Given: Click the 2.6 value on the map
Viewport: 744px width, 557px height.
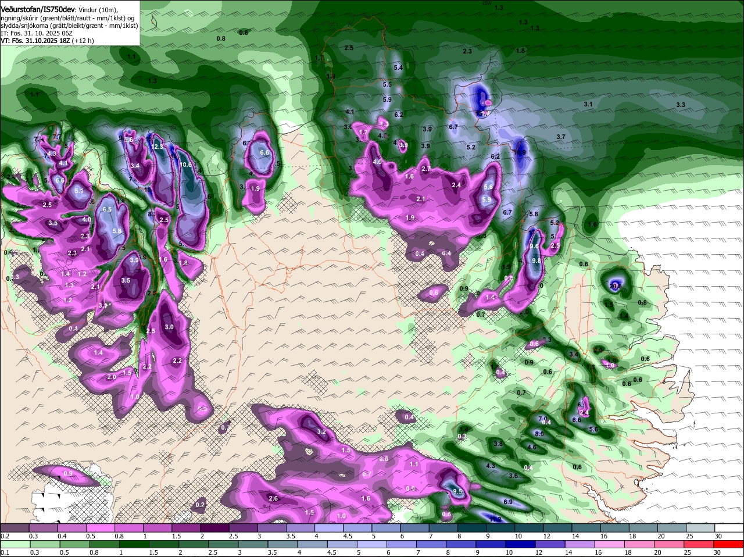Looking at the screenshot, I should [x=274, y=498].
